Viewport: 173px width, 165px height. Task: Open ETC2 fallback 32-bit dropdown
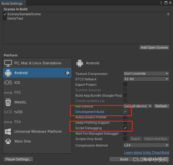click(146, 79)
